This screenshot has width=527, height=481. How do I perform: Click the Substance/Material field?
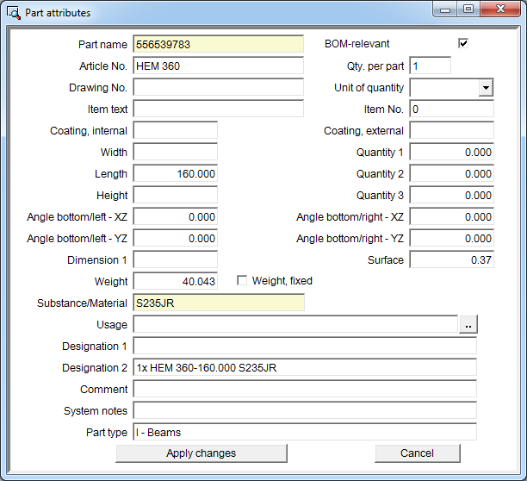[x=218, y=303]
